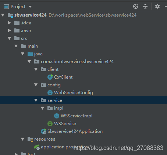Select the .idea folder row

point(26,23)
